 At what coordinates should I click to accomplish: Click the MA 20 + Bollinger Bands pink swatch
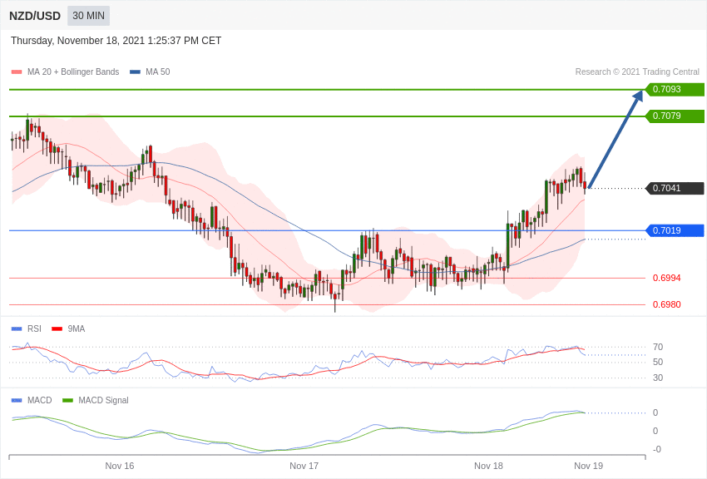tap(17, 72)
